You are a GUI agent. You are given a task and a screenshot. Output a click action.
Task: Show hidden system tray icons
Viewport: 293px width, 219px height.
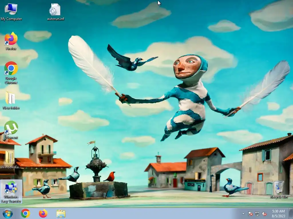(243, 214)
